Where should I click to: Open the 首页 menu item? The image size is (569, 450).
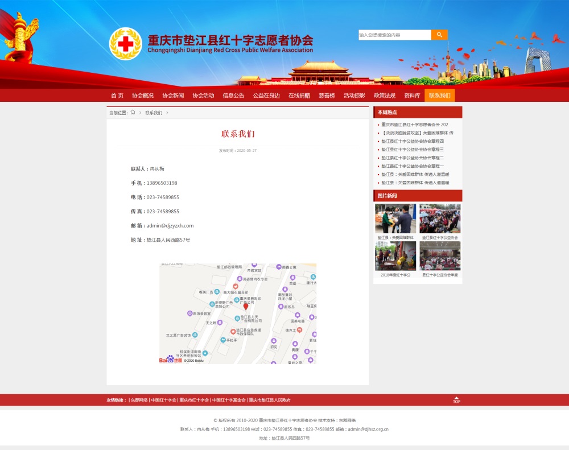click(x=117, y=96)
